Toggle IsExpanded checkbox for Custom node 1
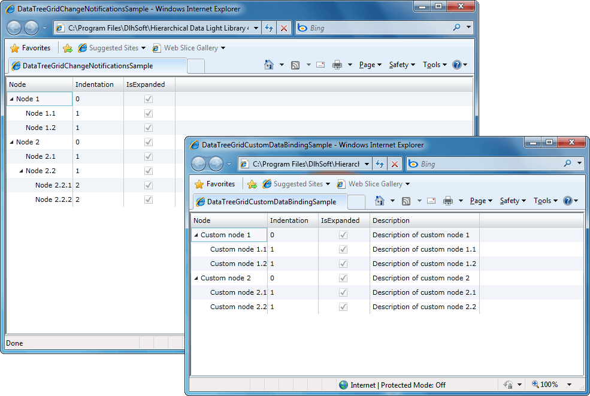This screenshot has width=590, height=396. [343, 235]
